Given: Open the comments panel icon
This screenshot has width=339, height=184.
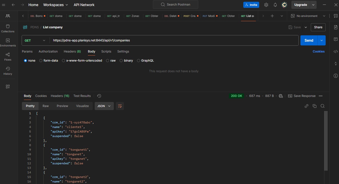Looking at the screenshot, I should point(336,39).
